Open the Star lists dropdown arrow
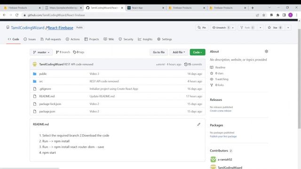 [x=288, y=28]
